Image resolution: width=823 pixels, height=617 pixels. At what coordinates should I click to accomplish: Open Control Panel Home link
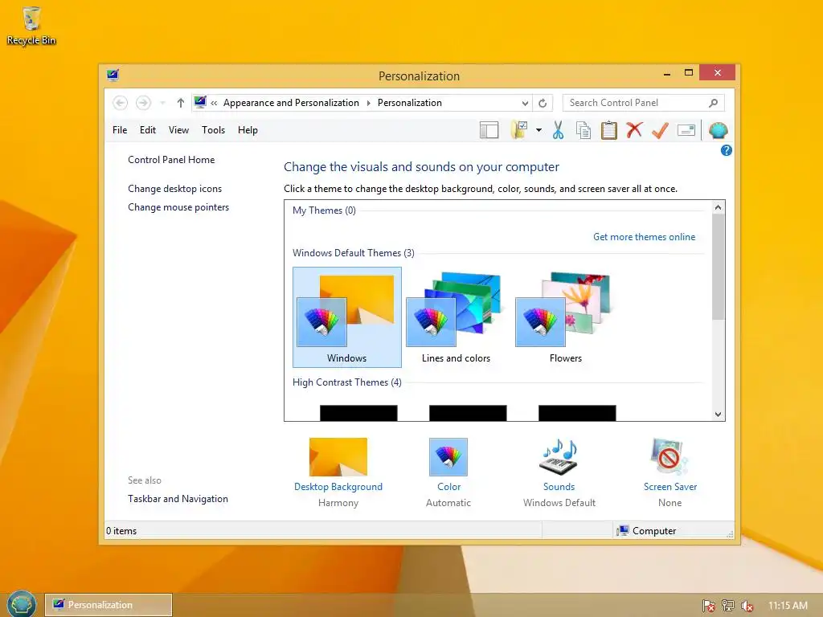coord(171,160)
